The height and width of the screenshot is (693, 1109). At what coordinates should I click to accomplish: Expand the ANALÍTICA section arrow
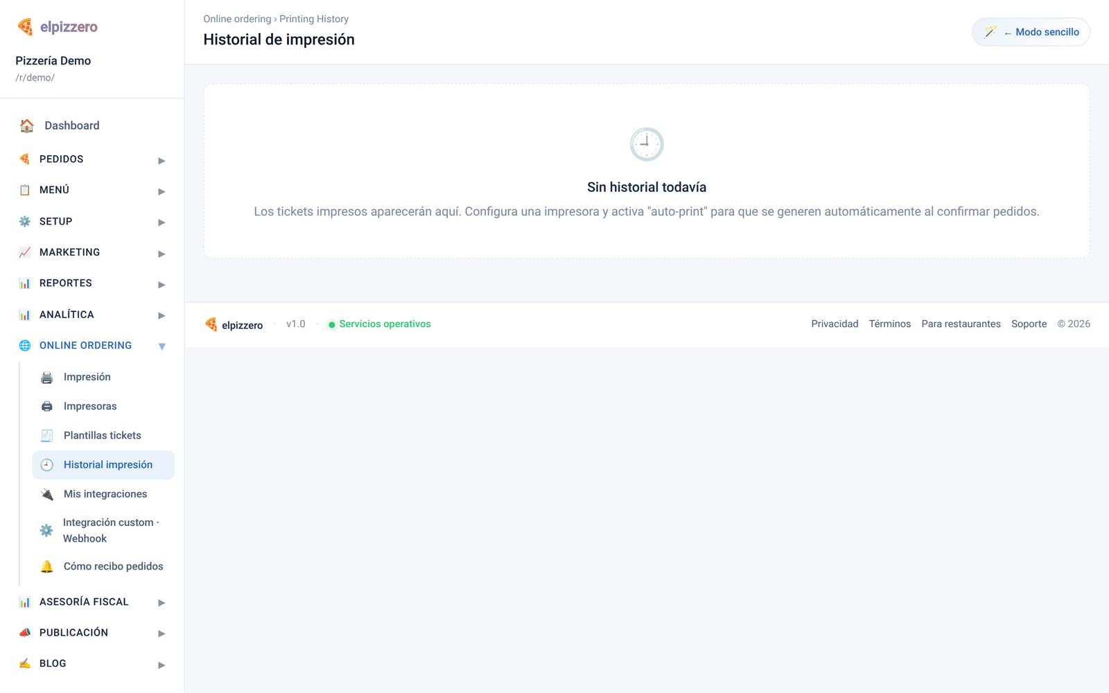click(161, 315)
